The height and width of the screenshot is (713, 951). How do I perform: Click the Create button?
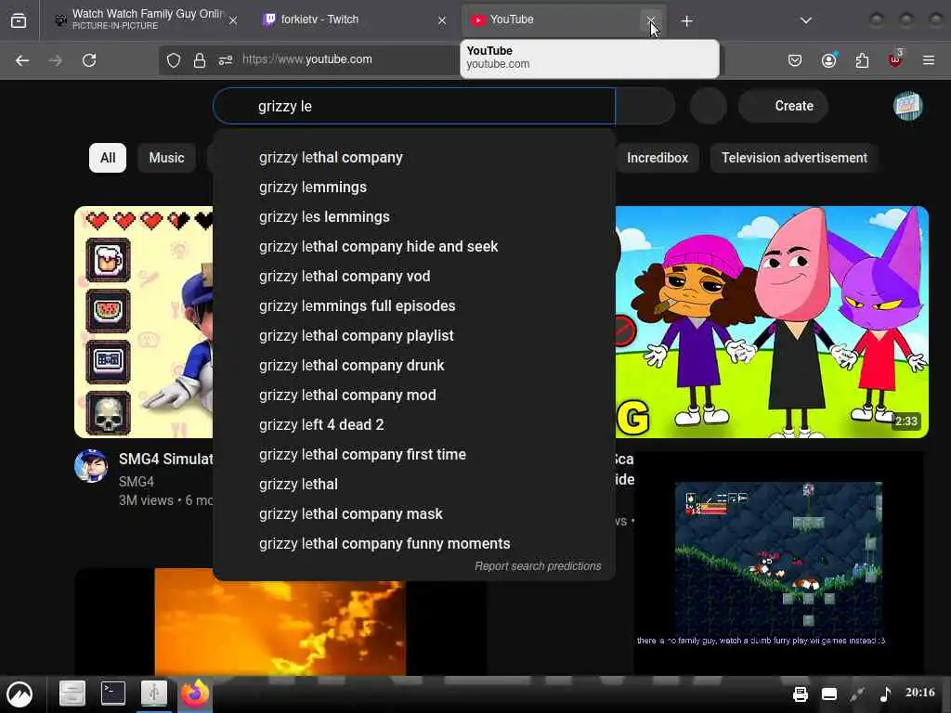(x=784, y=106)
